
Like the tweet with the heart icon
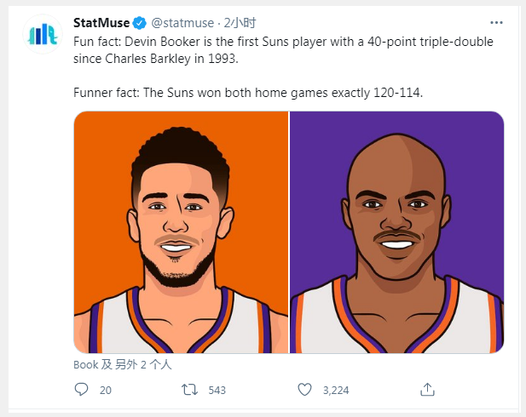click(305, 390)
